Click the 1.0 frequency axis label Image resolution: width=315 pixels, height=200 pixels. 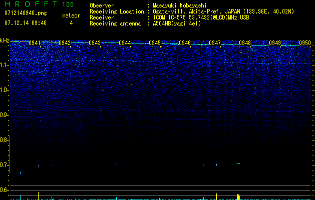tap(5, 90)
